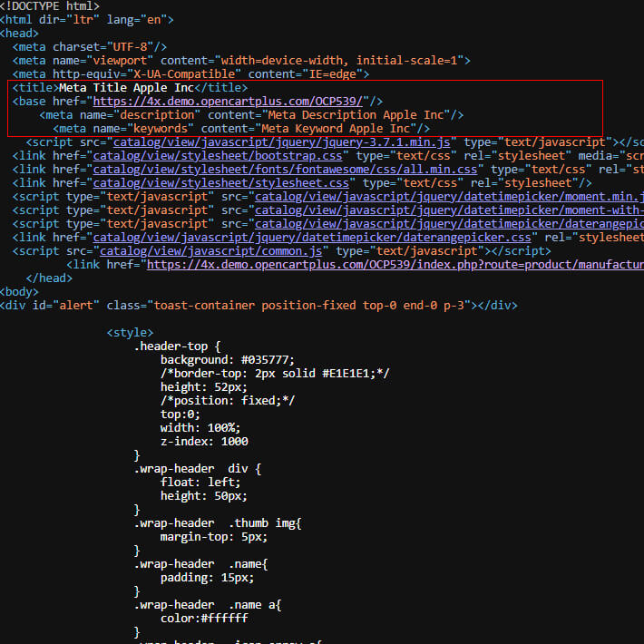Click the 'background: #035777;' declaration

tap(228, 360)
